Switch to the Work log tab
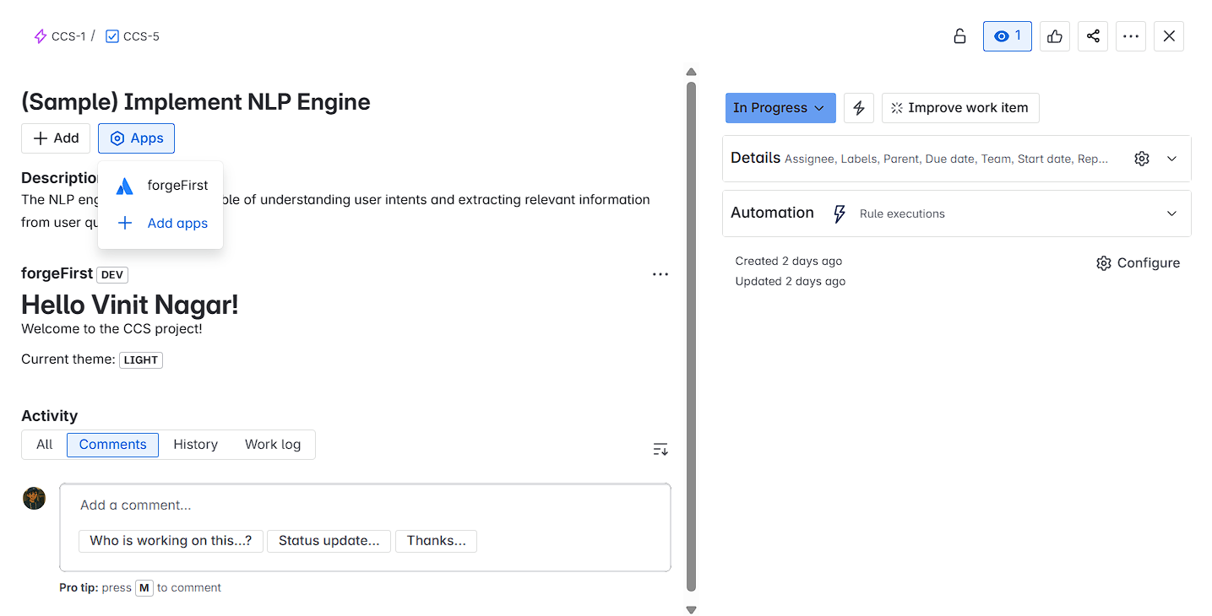The width and height of the screenshot is (1212, 616). 272,445
